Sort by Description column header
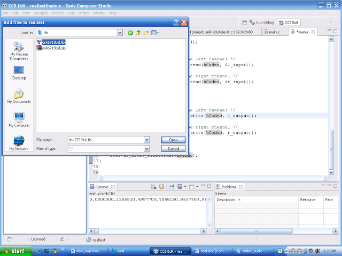Viewport: 342px width, 256px height. [x=256, y=199]
